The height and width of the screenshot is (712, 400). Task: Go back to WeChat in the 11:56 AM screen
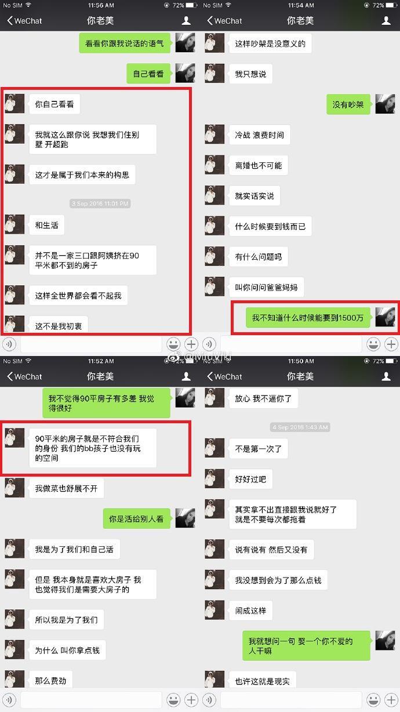24,21
